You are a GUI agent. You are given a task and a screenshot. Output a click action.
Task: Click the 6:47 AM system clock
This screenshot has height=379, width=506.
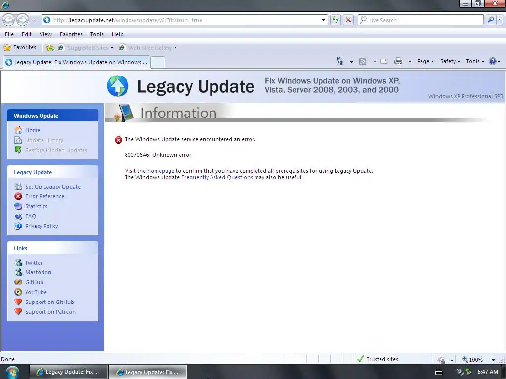pyautogui.click(x=488, y=372)
